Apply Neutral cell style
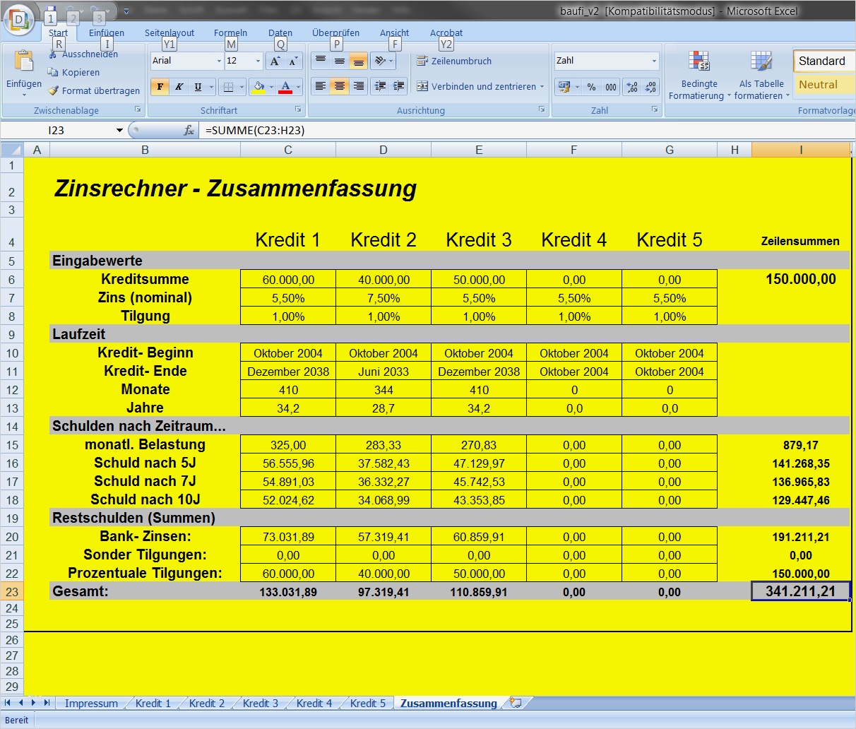 [824, 85]
